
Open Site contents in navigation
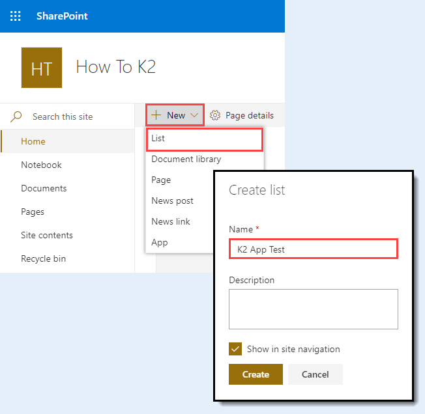tap(47, 235)
